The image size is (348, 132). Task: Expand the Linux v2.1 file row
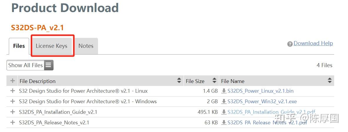13,91
